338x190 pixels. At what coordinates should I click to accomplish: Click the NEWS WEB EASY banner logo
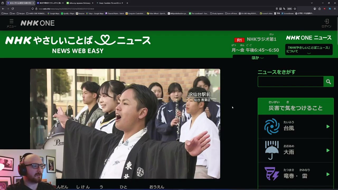[x=78, y=44]
